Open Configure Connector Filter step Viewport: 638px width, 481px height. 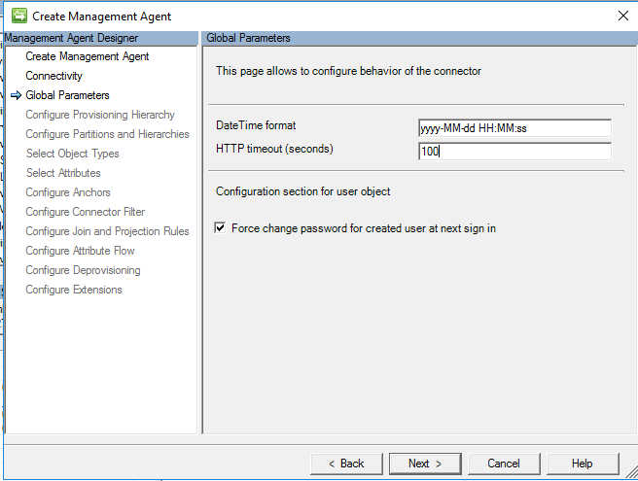pyautogui.click(x=85, y=212)
